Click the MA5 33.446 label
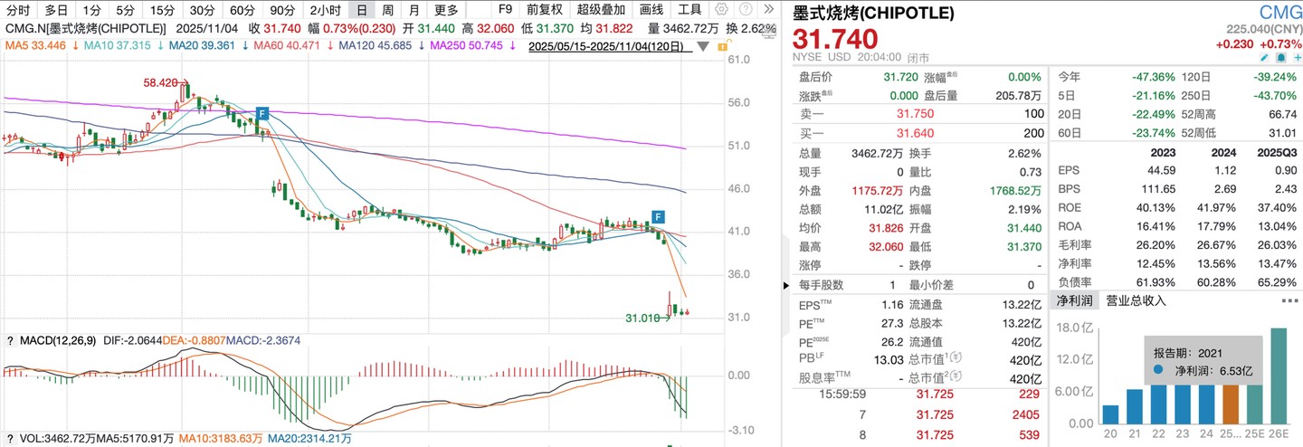Viewport: 1303px width, 447px height. click(34, 45)
